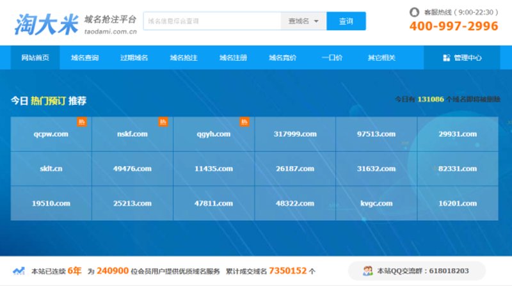Select domain 82331.com
Image resolution: width=512 pixels, height=286 pixels.
coord(458,168)
